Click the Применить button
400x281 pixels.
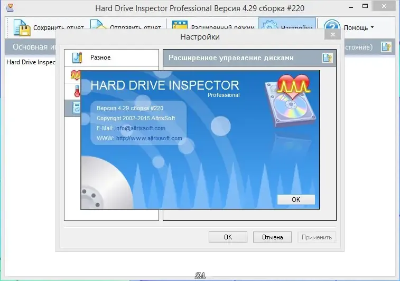pos(317,237)
